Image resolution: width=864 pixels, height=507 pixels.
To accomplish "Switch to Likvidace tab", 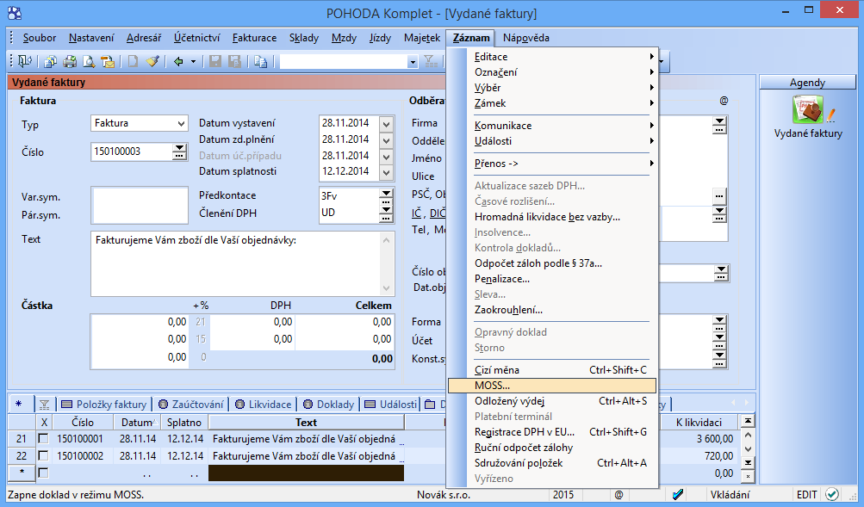I will 264,405.
